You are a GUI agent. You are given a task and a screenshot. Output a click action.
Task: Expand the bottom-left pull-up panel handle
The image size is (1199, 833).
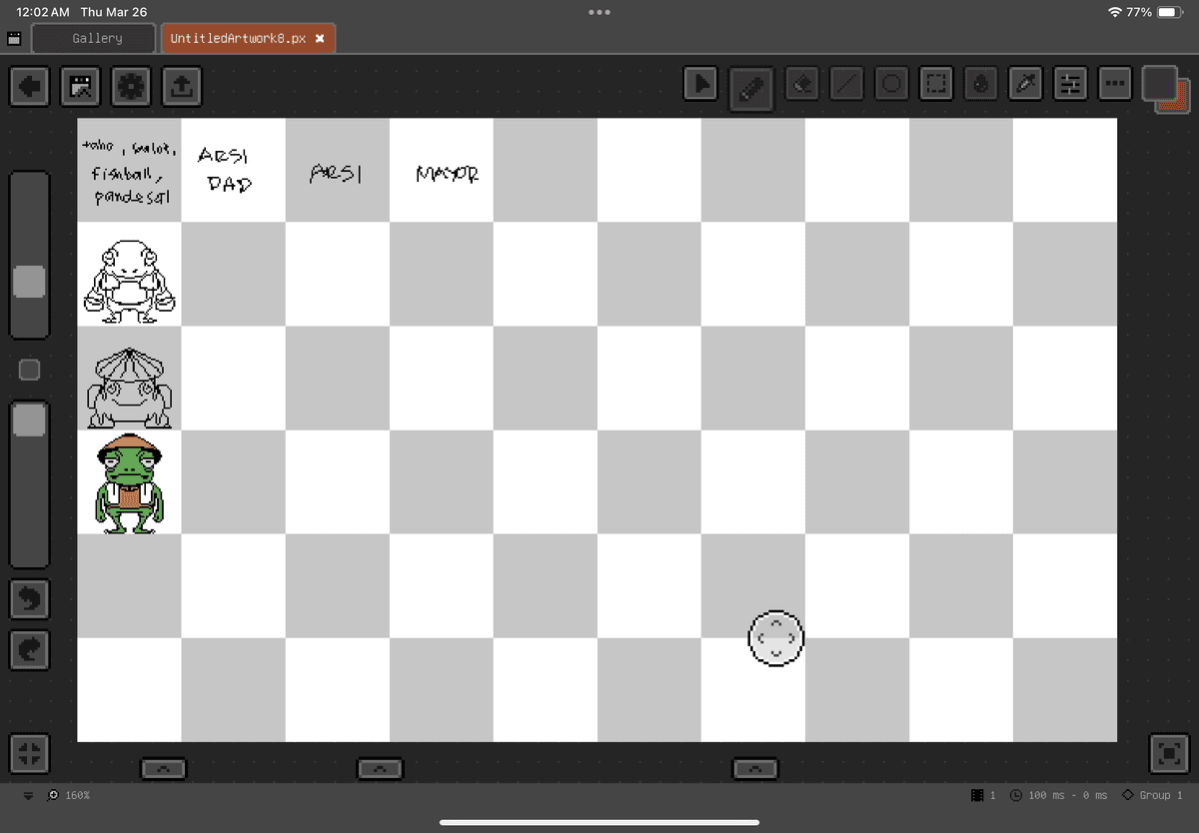pyautogui.click(x=163, y=768)
